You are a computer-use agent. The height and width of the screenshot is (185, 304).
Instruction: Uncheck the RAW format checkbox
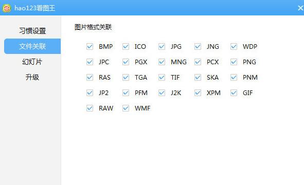(90, 108)
